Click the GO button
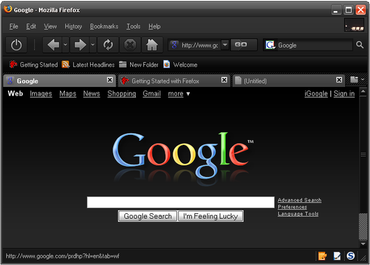 click(x=244, y=45)
